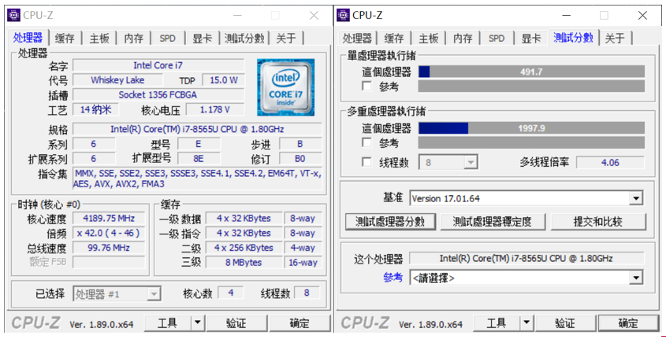Click the 倍频 value x 42.0 (4 - 46)

point(109,233)
